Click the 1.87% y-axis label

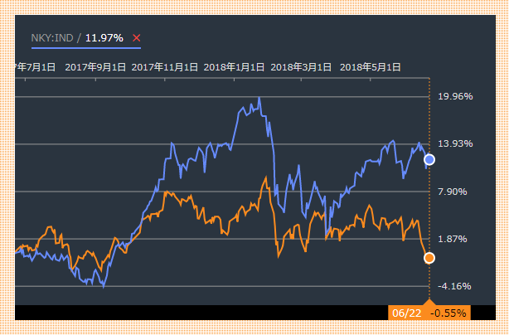[x=453, y=239]
